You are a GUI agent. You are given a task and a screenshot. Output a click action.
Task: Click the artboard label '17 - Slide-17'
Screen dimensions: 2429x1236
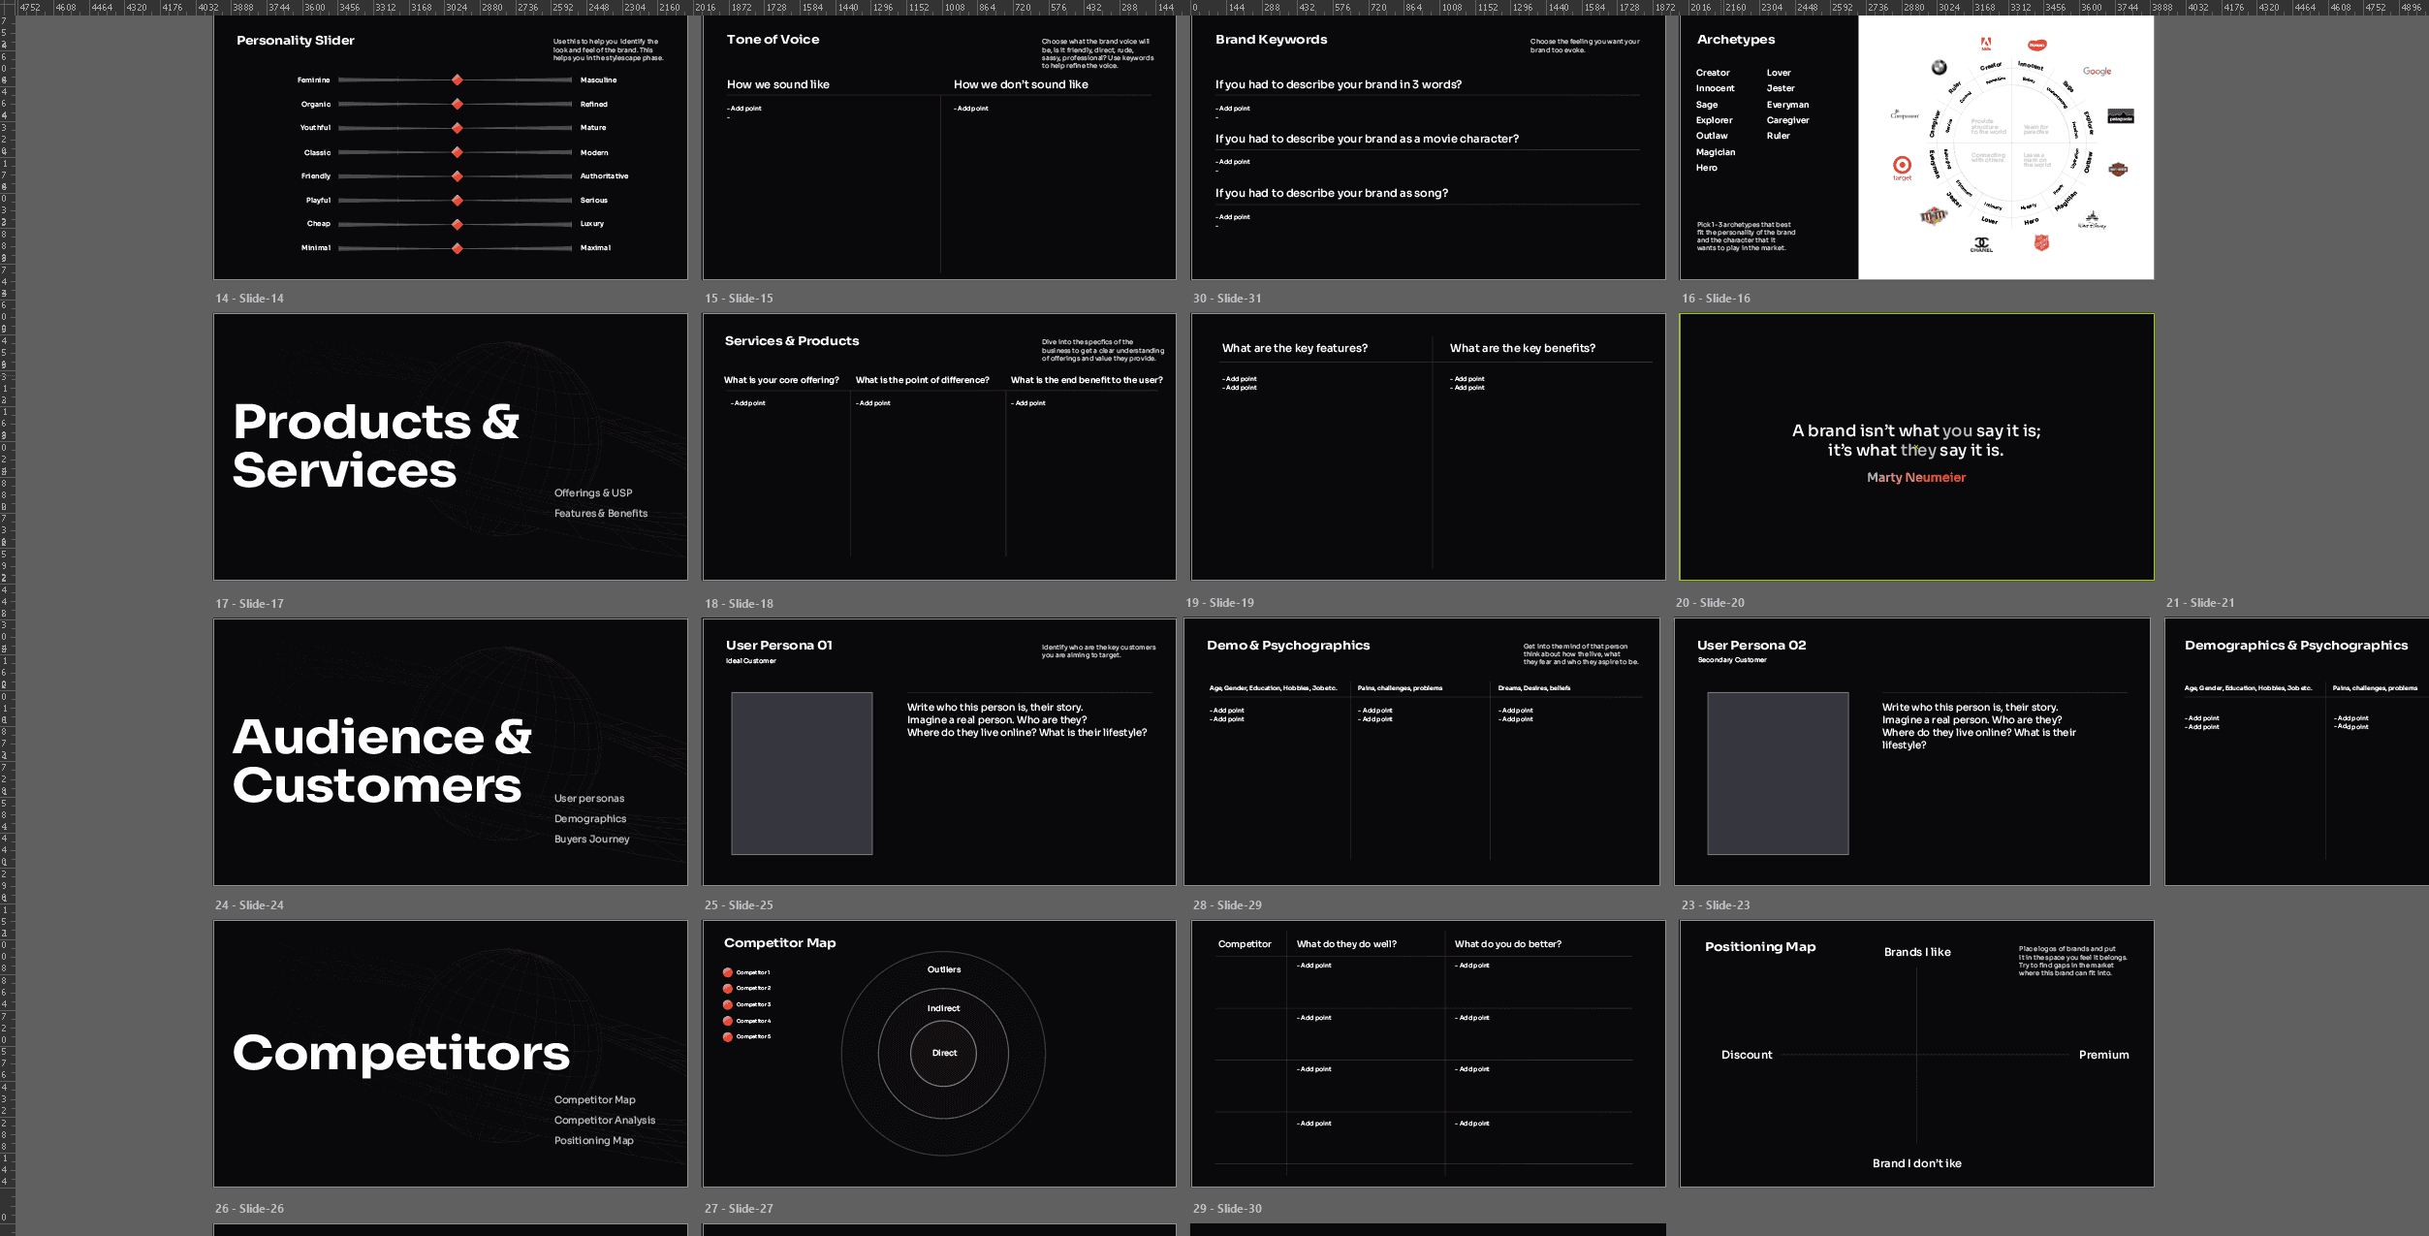(249, 603)
